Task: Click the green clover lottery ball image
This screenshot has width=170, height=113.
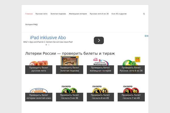Action: 131,61
